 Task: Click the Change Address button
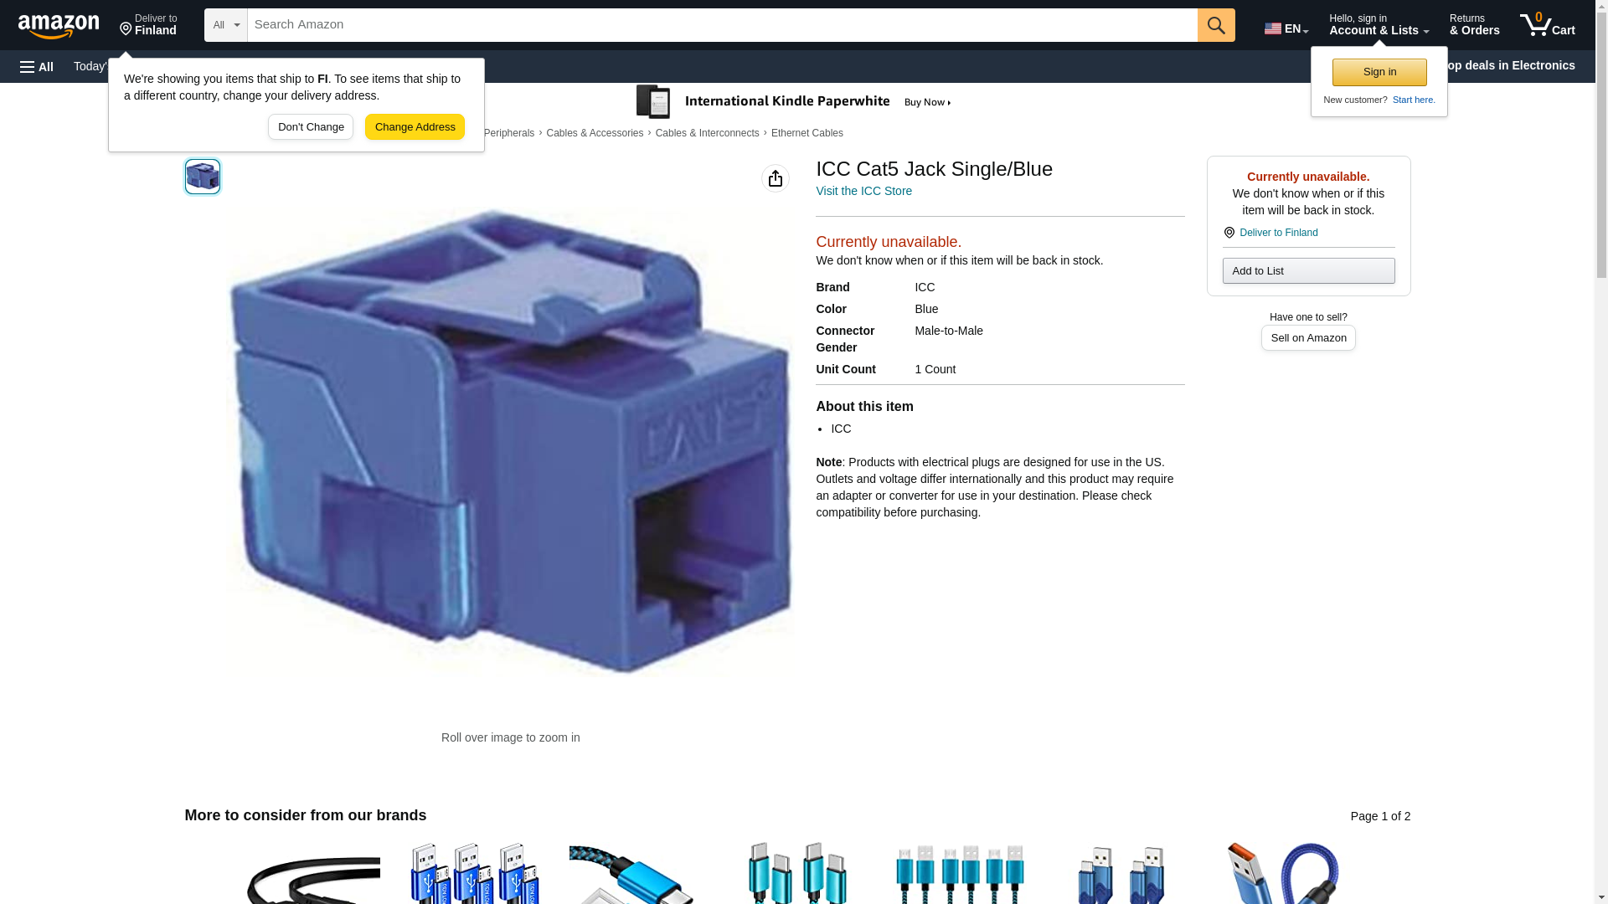415,127
